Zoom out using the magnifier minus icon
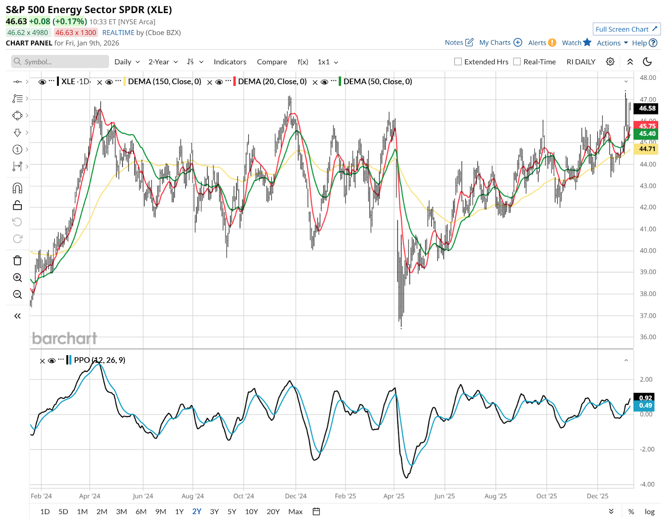The image size is (672, 530). (x=17, y=295)
